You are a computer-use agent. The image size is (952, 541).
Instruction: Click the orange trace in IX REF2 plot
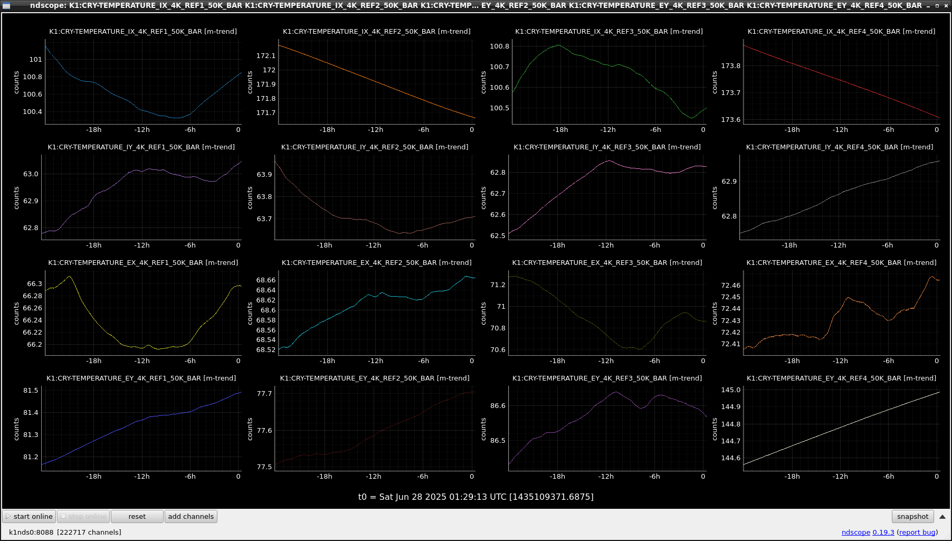click(x=377, y=82)
